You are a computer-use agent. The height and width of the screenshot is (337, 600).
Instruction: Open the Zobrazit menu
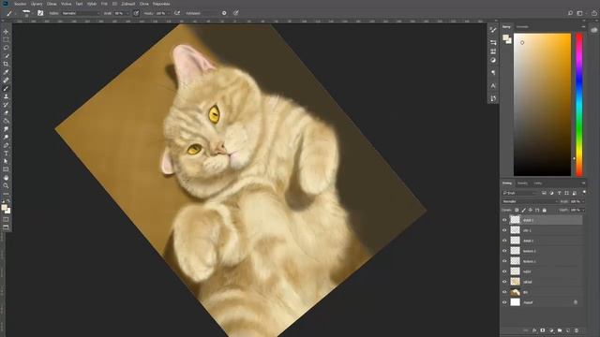point(128,4)
